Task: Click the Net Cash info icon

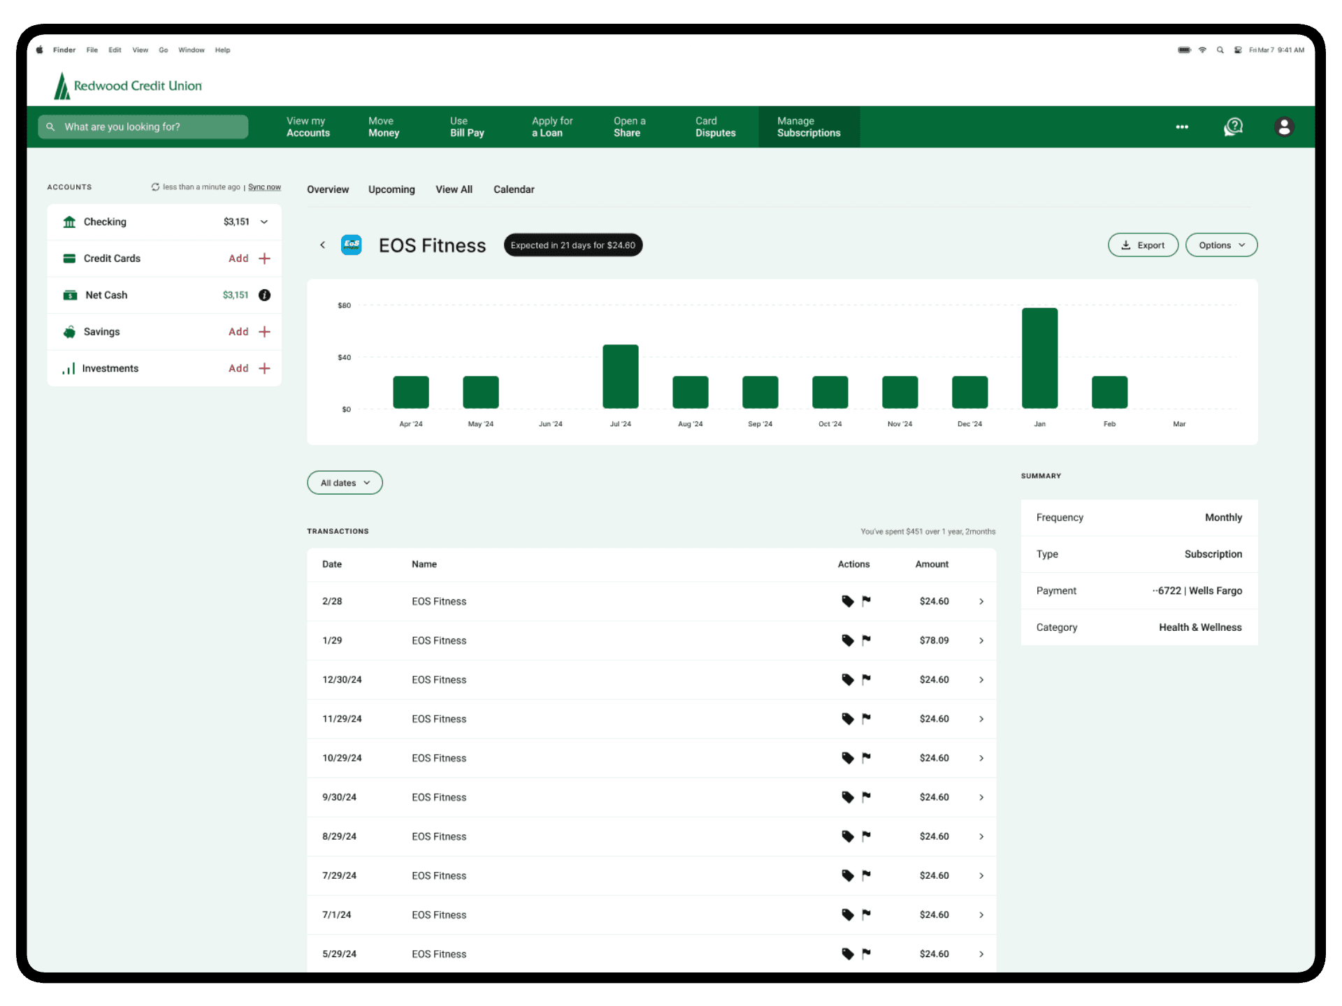Action: [x=264, y=295]
